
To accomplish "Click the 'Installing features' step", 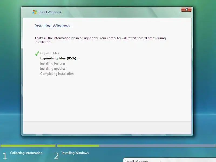I will click(x=53, y=63).
